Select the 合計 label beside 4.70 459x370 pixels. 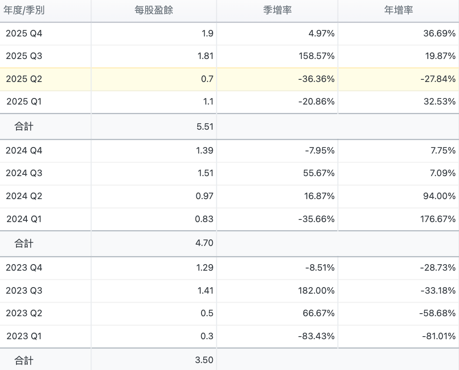(24, 243)
